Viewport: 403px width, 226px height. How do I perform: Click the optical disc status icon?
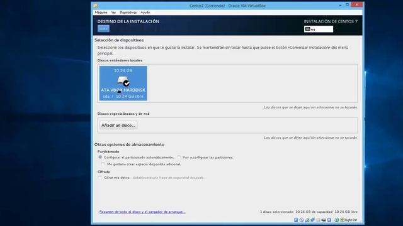[x=302, y=220]
